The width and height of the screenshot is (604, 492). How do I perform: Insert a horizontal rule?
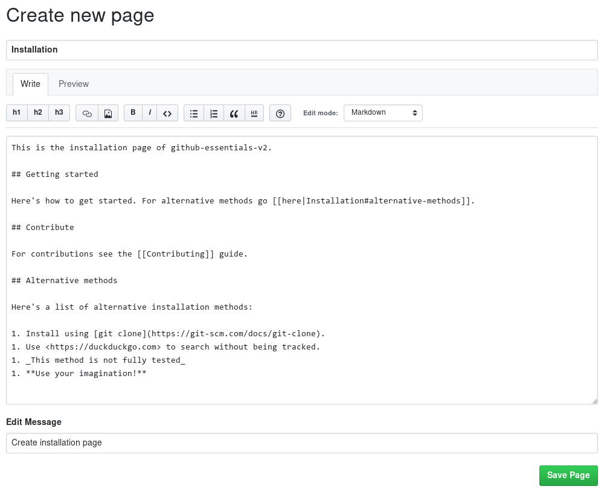coord(254,113)
